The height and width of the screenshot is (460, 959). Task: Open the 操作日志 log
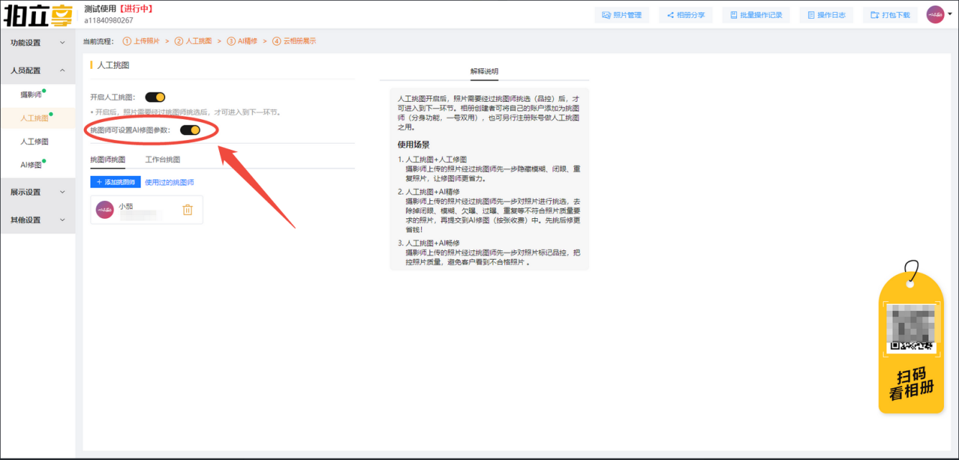coord(826,15)
